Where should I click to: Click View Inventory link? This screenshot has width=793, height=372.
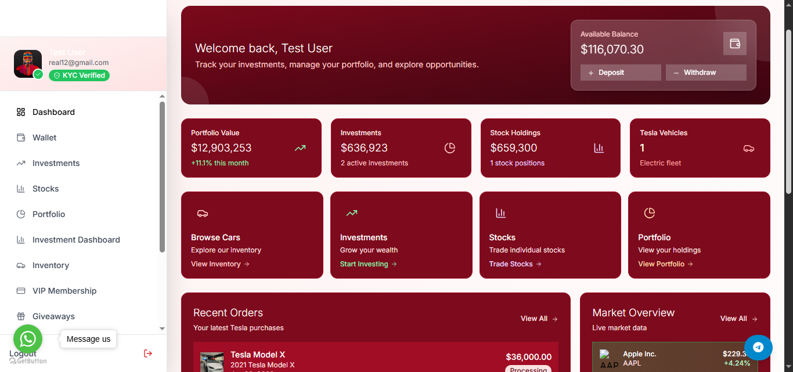tap(220, 264)
